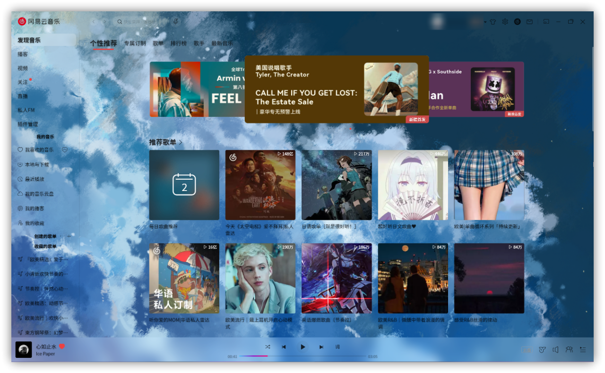This screenshot has height=373, width=605.
Task: Go back with the navigation arrow
Action: pyautogui.click(x=94, y=22)
